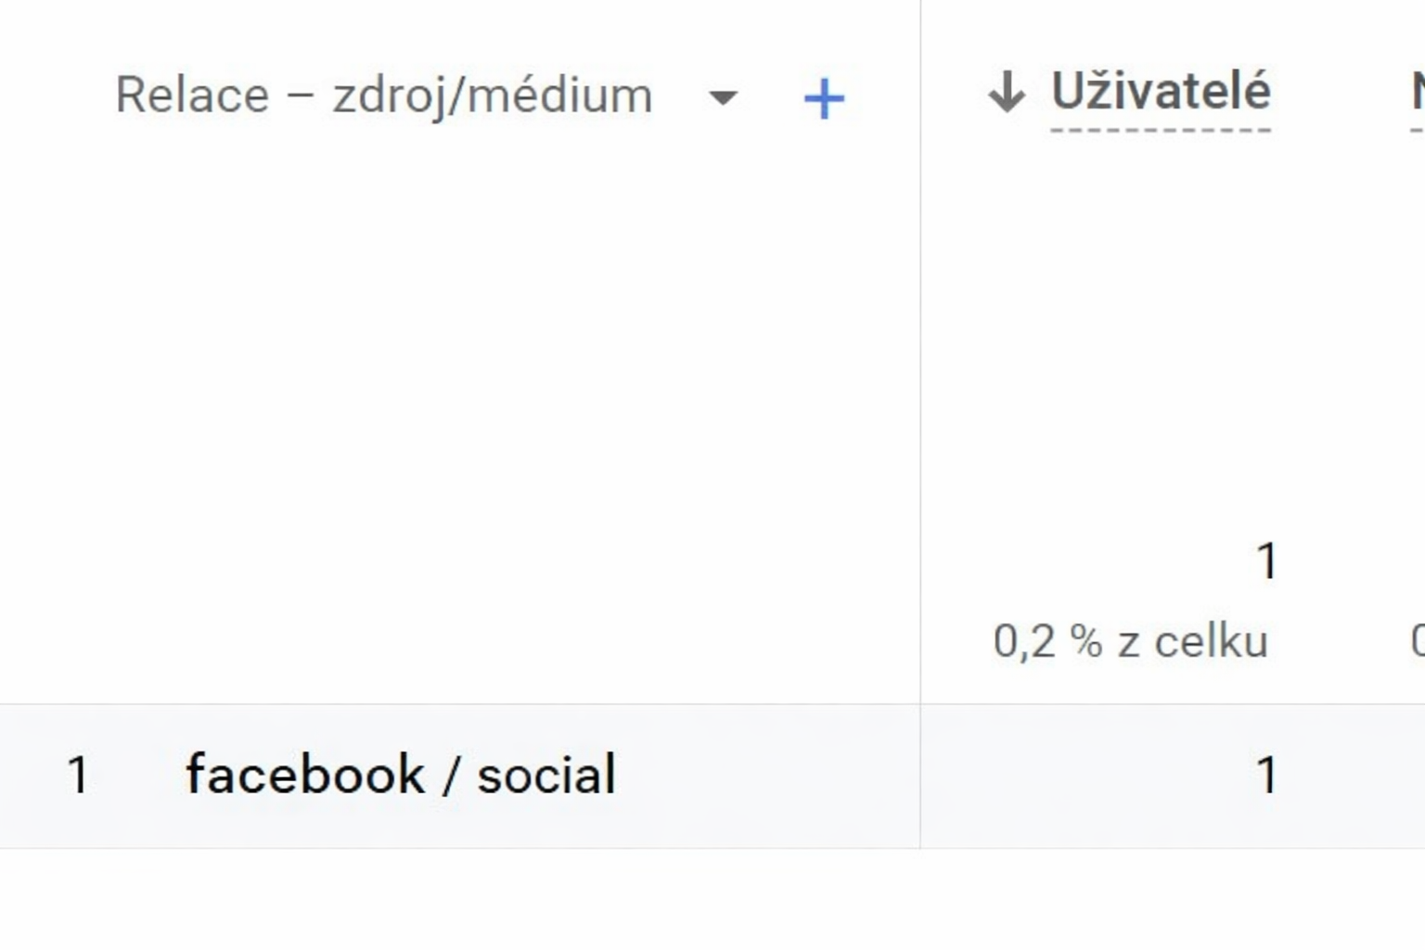The height and width of the screenshot is (950, 1425).
Task: Click row number 1 in the table
Action: [78, 776]
